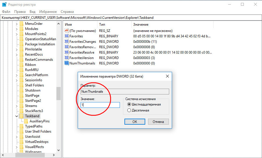Expand the MountPoints2 tree node
Viewport: 262px width, 158px height.
17,34
